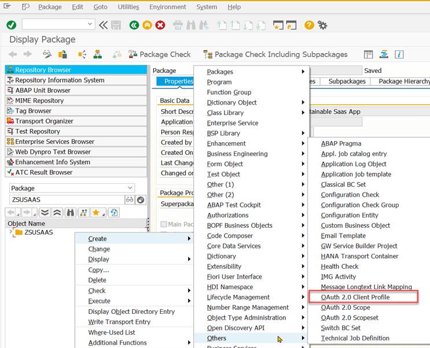Click the Create New Session icon

point(278,25)
